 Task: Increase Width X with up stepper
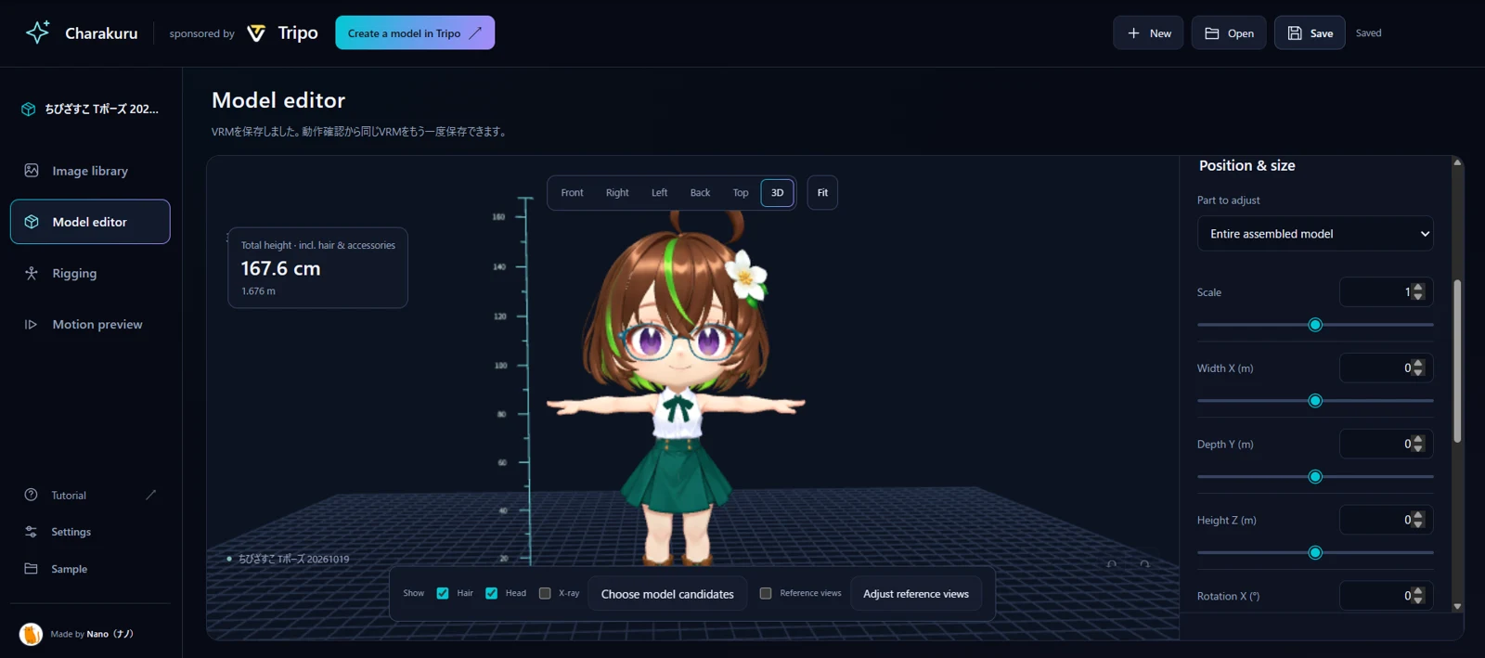1417,363
